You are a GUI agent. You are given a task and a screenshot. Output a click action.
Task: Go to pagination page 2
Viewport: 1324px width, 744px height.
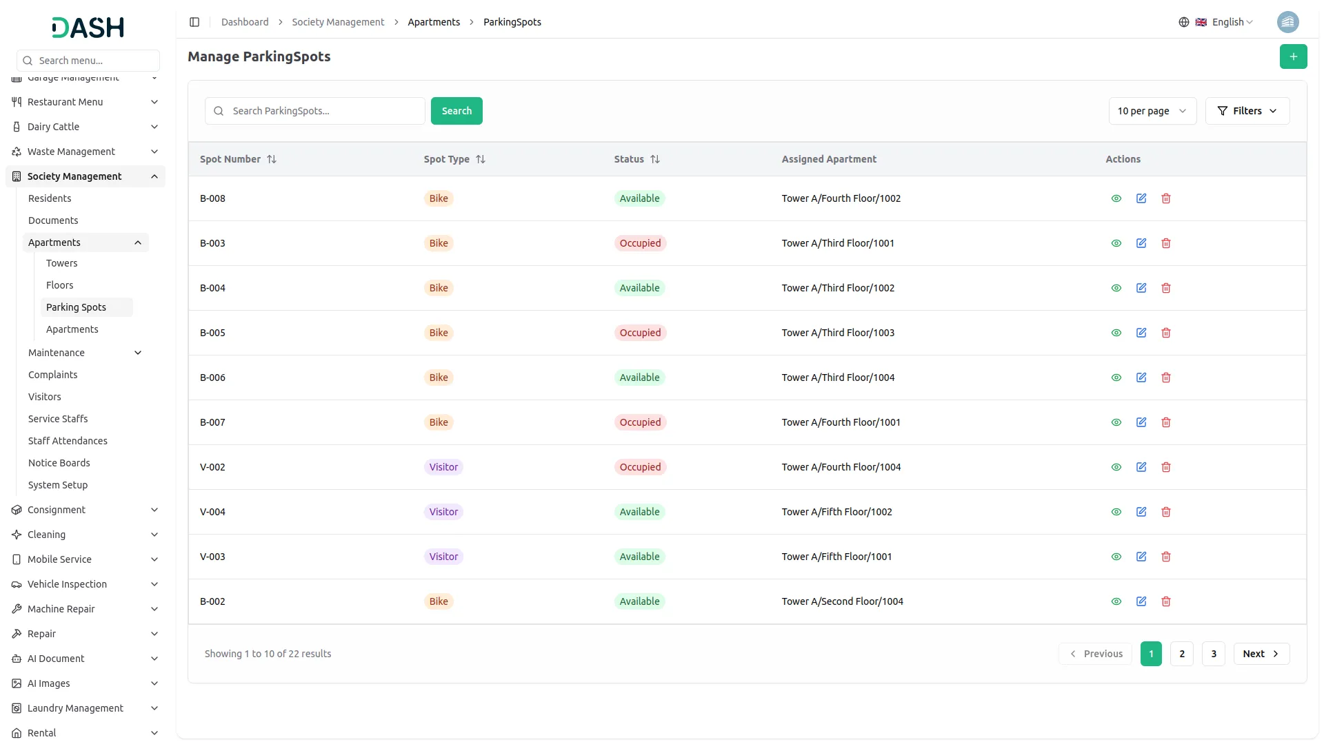pos(1182,654)
